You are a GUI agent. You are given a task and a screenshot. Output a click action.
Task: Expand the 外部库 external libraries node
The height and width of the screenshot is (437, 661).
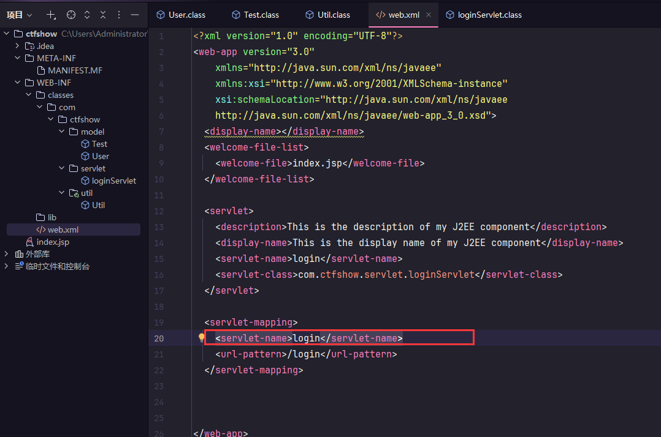[x=6, y=254]
